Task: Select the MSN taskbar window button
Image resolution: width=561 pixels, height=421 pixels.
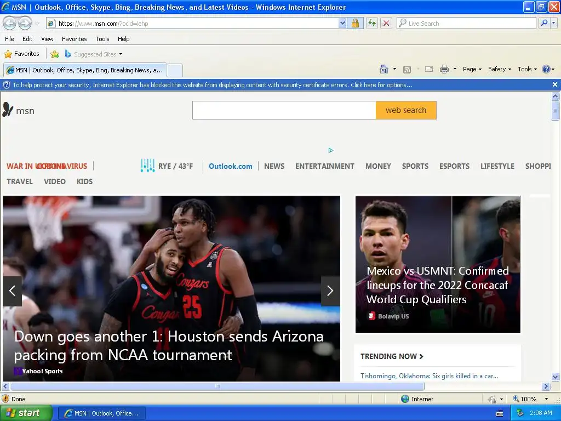Action: coord(101,413)
